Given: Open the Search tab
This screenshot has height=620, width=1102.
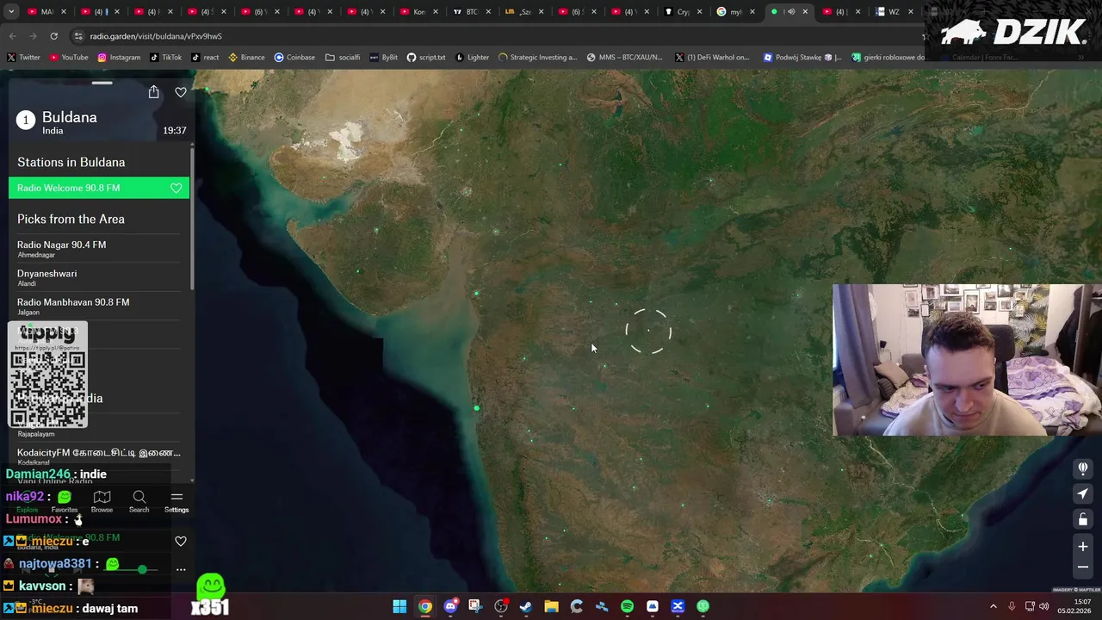Looking at the screenshot, I should [x=139, y=501].
